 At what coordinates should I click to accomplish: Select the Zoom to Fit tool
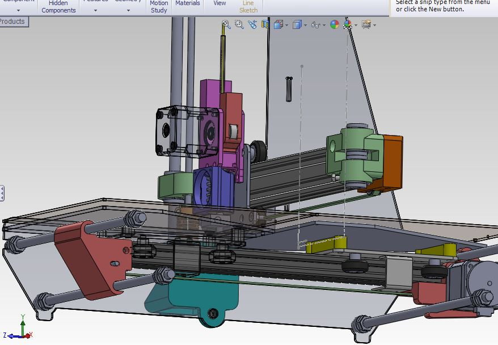(x=226, y=25)
